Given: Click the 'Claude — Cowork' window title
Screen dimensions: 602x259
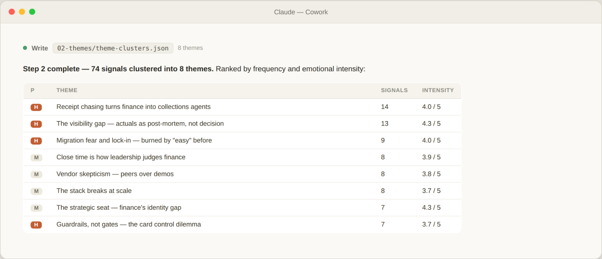Looking at the screenshot, I should click(301, 12).
